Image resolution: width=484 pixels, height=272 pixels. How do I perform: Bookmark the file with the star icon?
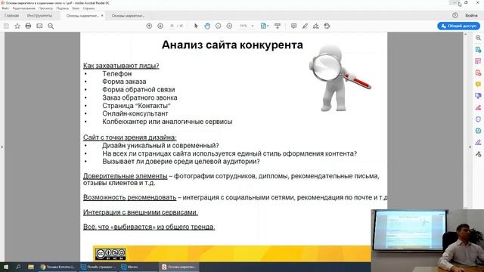[x=17, y=26]
